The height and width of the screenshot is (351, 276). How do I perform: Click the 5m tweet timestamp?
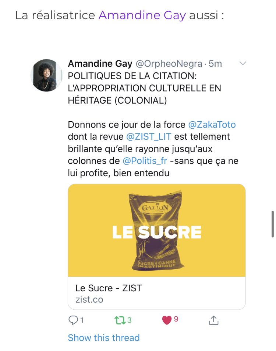215,64
